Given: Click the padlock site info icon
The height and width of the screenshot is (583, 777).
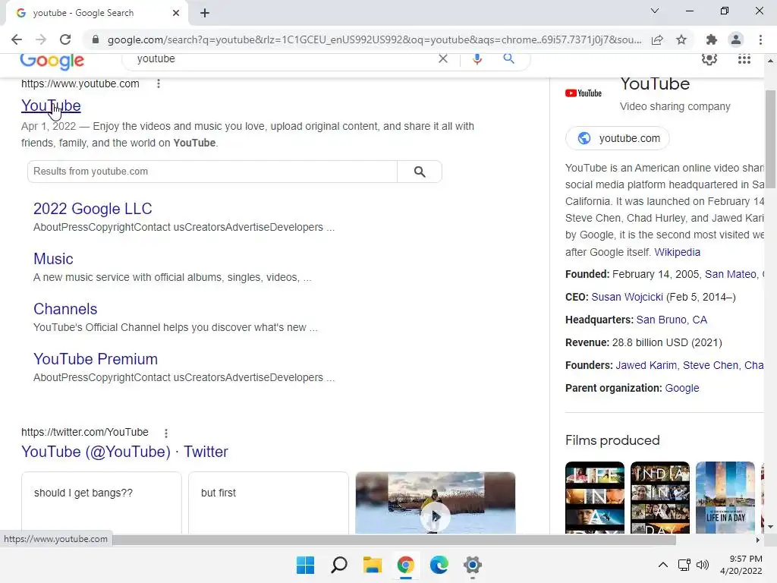Looking at the screenshot, I should coord(96,39).
